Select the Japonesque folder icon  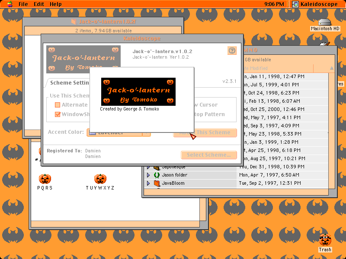pyautogui.click(x=157, y=167)
